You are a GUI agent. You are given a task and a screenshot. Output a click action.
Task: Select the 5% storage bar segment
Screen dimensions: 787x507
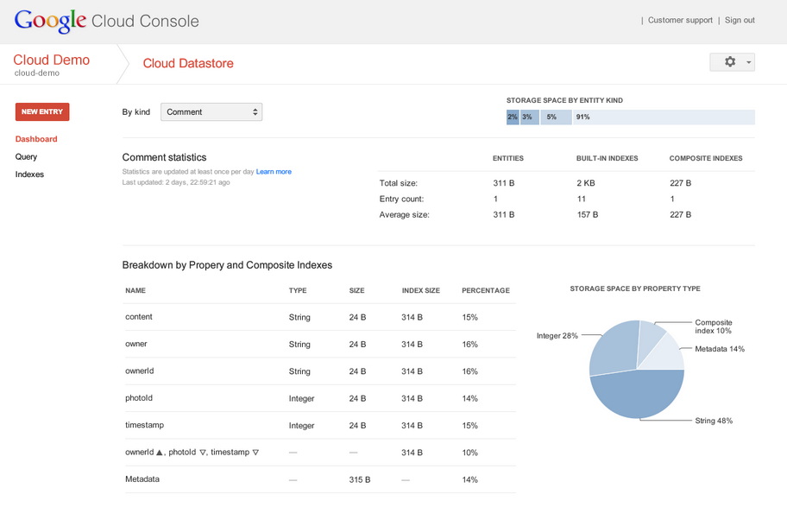[556, 117]
